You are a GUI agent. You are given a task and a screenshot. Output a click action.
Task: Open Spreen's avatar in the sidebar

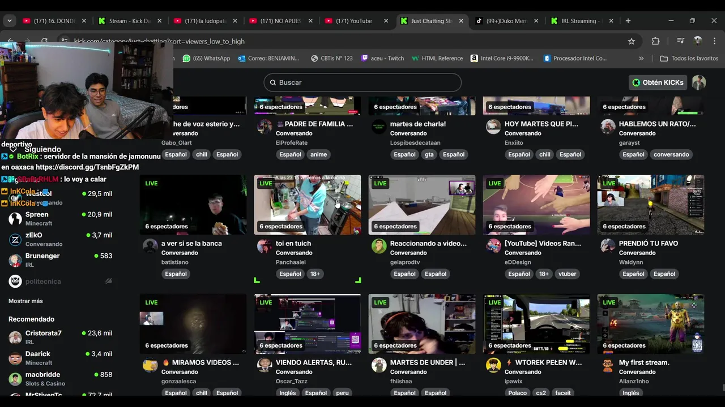point(15,219)
